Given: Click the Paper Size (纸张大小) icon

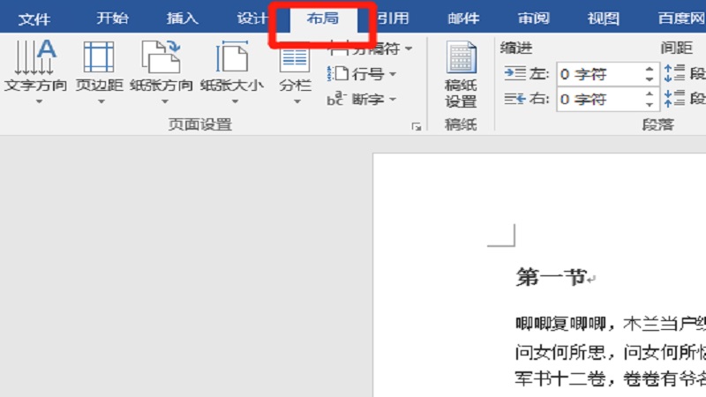Looking at the screenshot, I should [x=231, y=58].
